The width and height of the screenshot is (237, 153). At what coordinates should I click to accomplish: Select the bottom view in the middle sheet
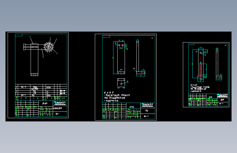(121, 83)
